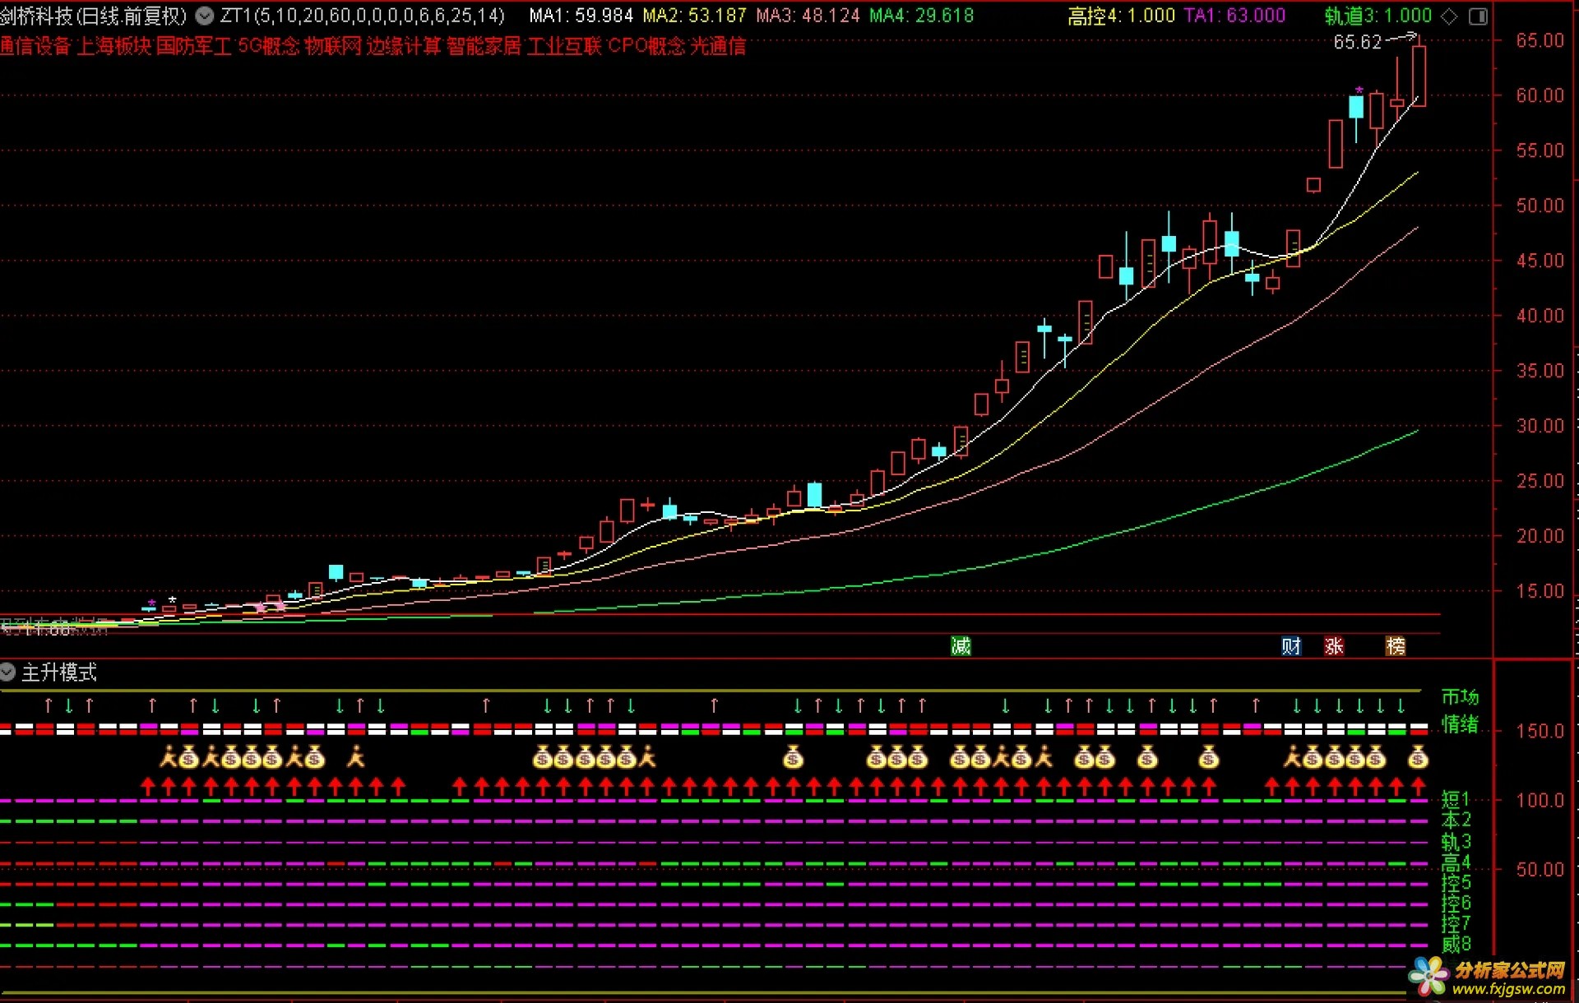
Task: Click the MA2: 53.187 value
Action: point(694,16)
